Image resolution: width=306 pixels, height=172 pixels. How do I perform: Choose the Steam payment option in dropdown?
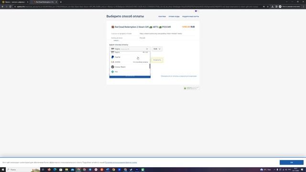pos(130,67)
